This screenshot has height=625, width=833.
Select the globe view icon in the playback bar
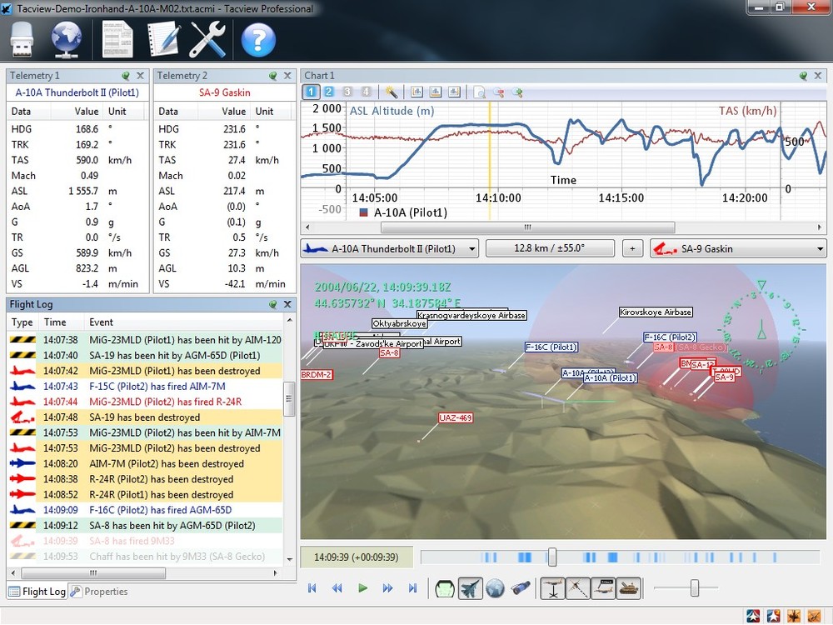coord(495,588)
